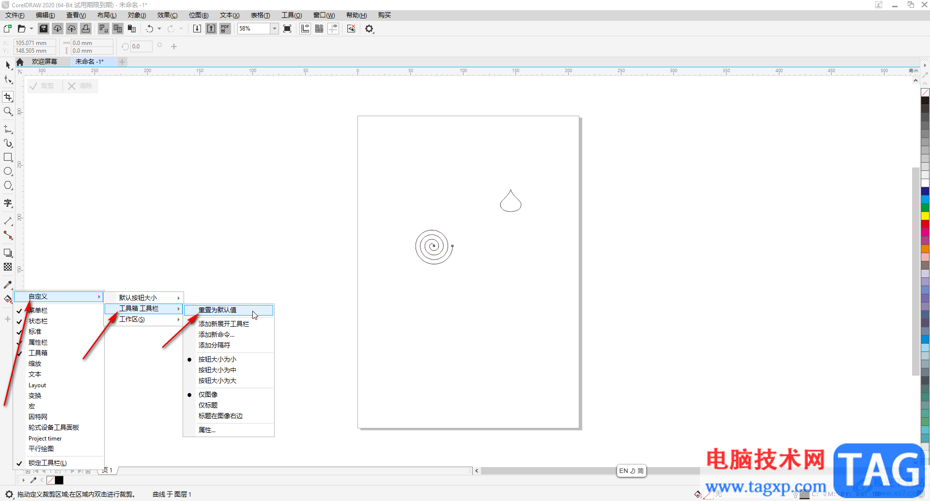Select the Parallel Dimension tool
930x501 pixels.
tap(8, 221)
